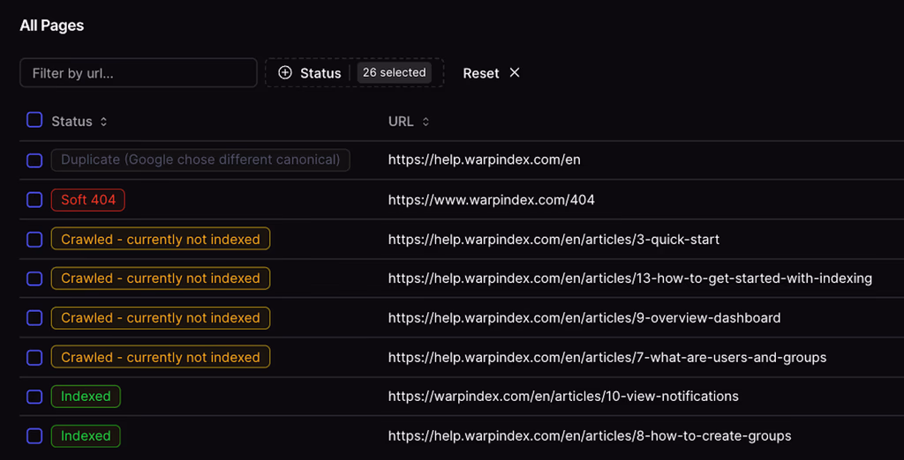The height and width of the screenshot is (460, 904).
Task: Click URL https://help.warpindex.com/en
Action: [x=485, y=160]
